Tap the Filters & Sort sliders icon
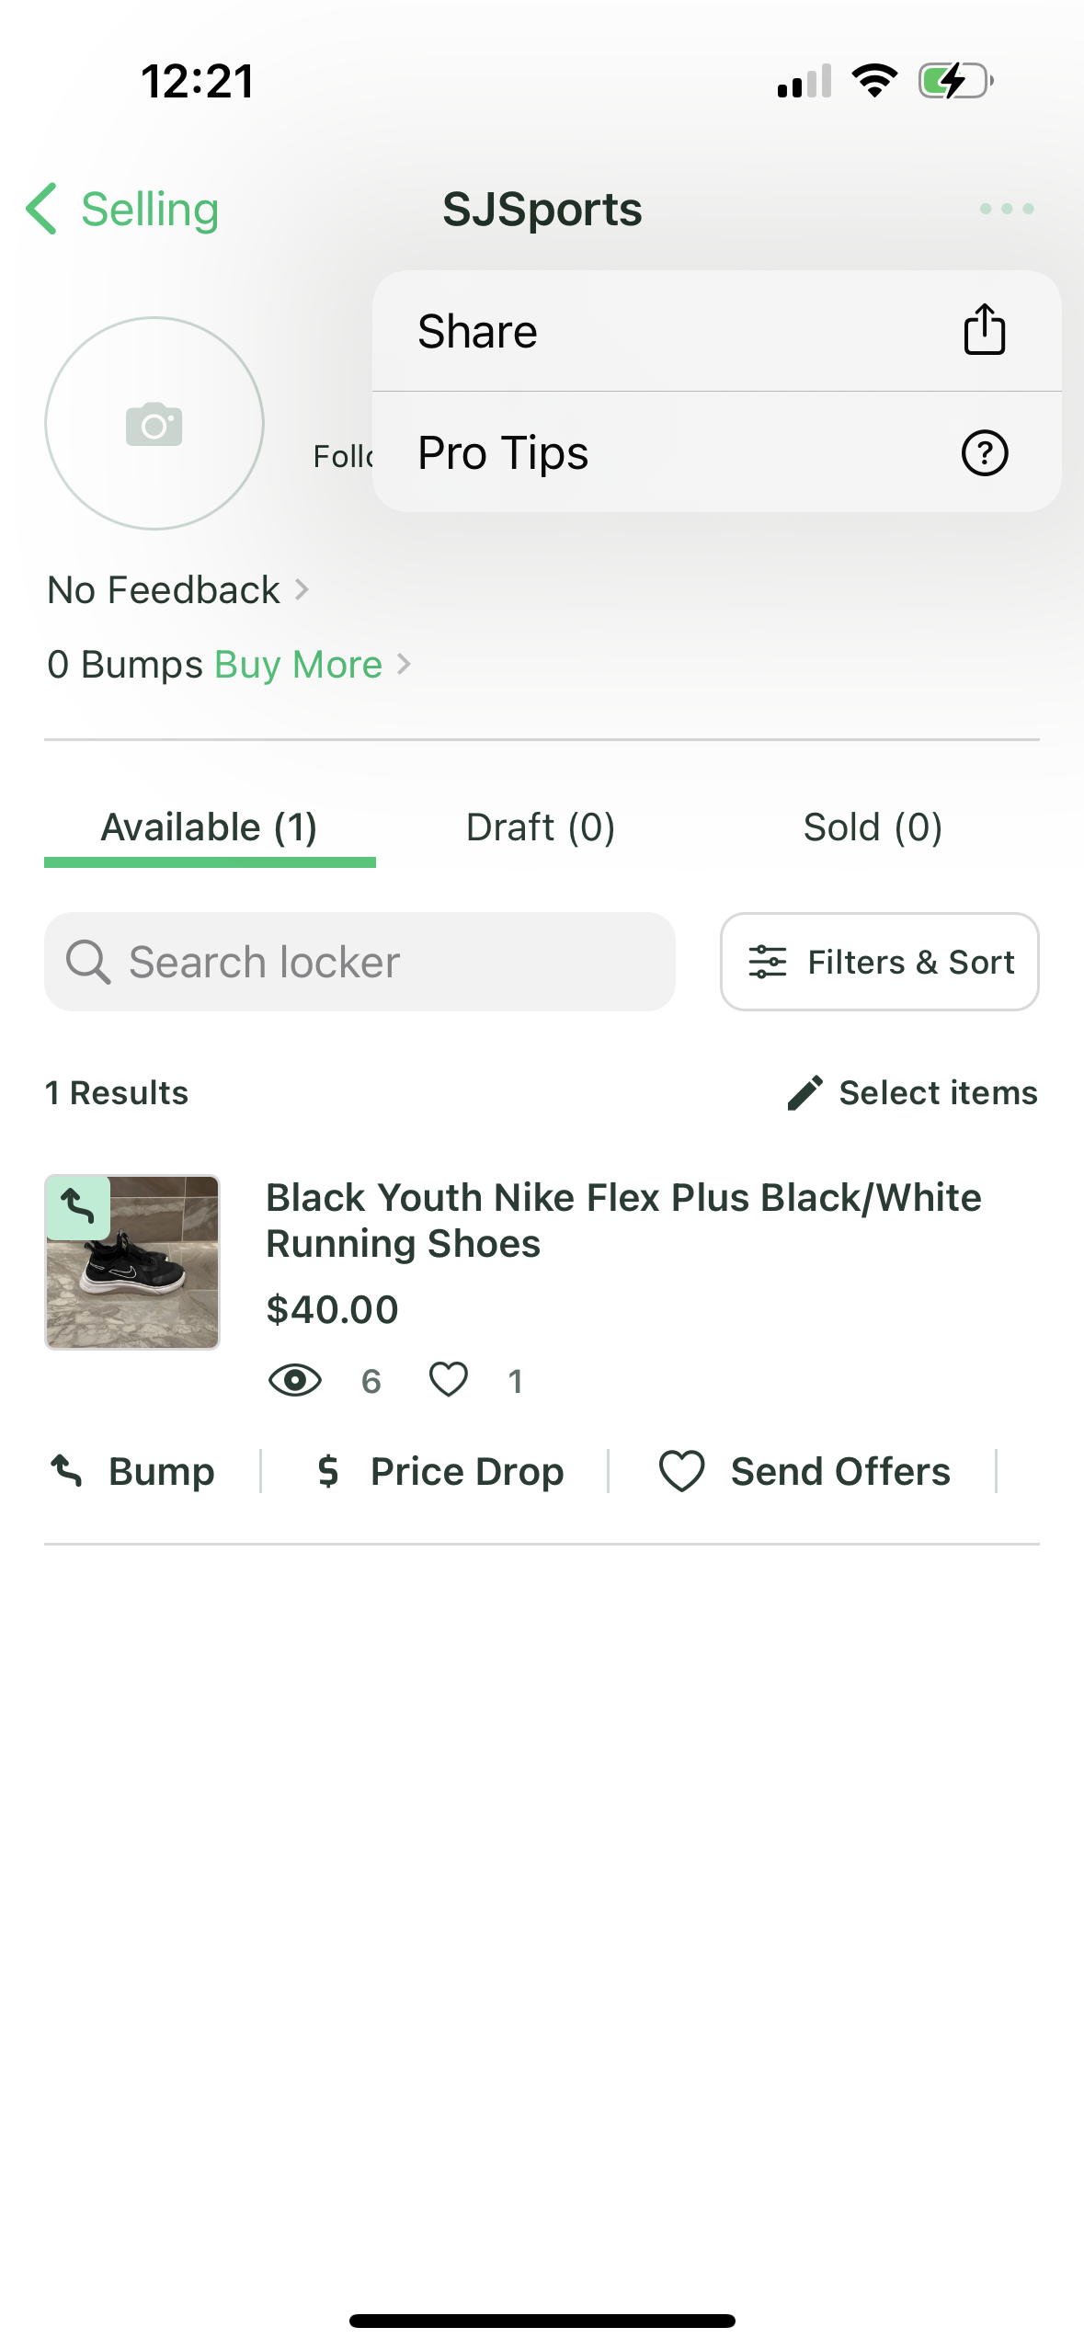This screenshot has height=2350, width=1084. (767, 962)
